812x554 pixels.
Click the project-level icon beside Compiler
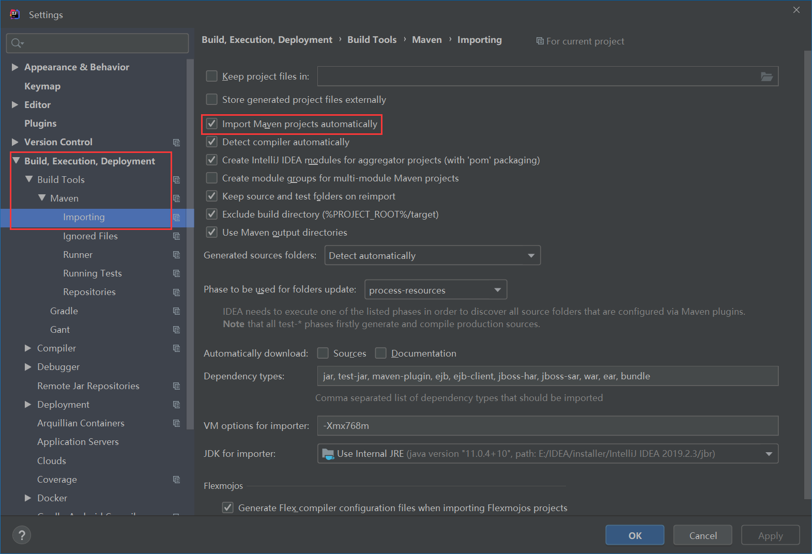176,348
